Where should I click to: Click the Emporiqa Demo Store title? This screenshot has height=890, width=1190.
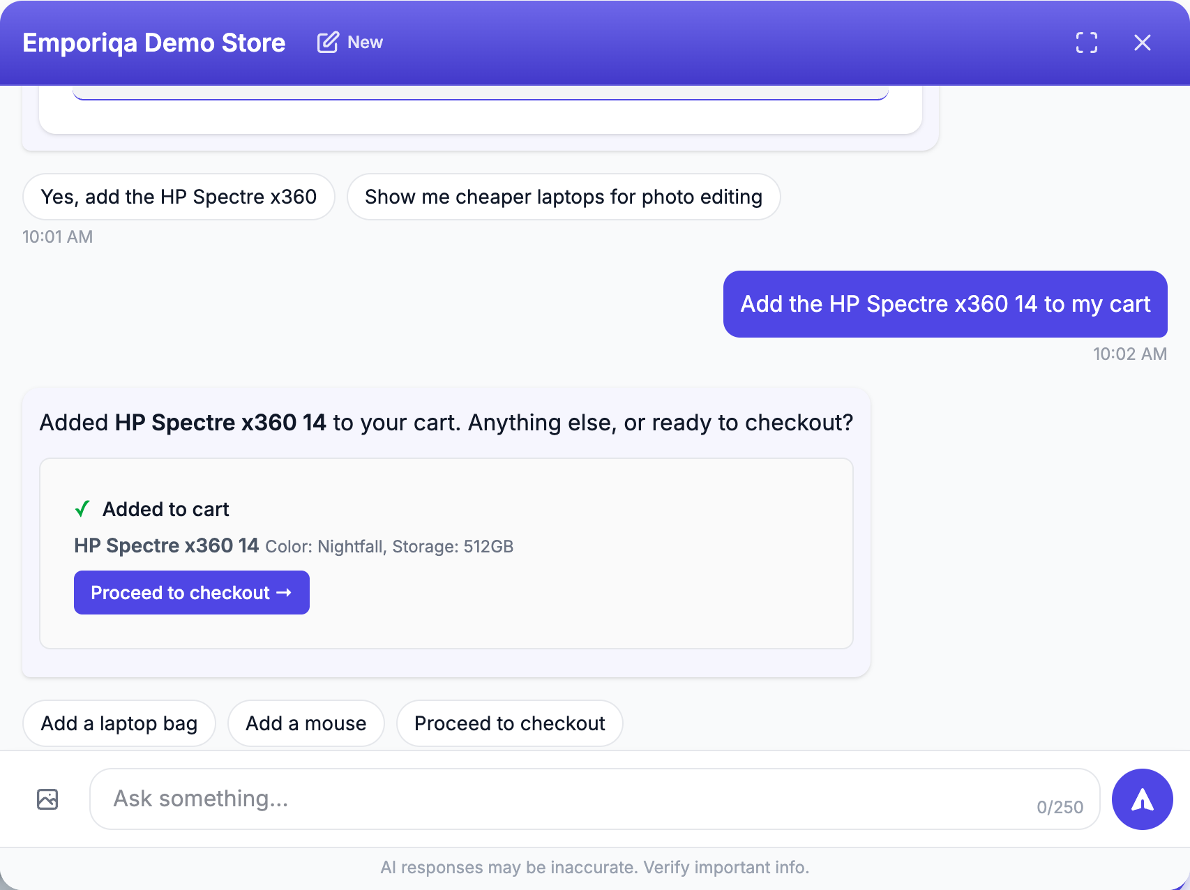(154, 43)
